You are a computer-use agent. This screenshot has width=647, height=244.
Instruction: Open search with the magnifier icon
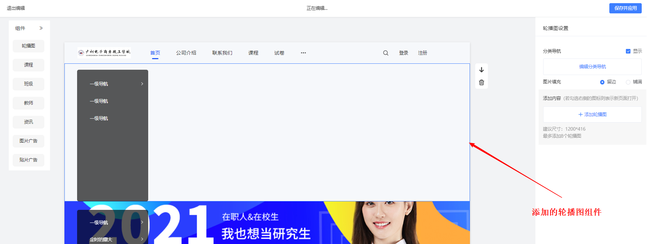(x=386, y=53)
